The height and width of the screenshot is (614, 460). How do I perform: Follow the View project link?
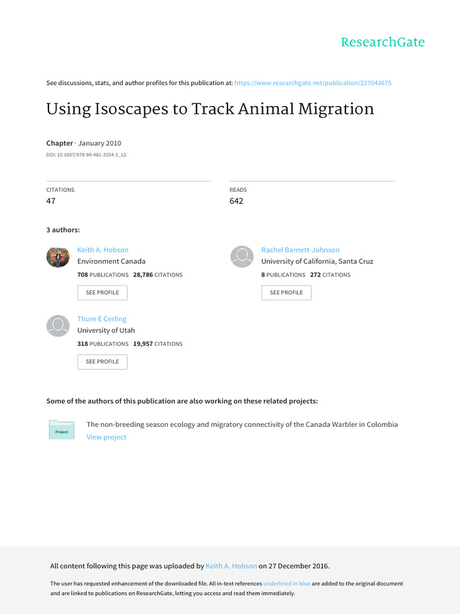click(107, 437)
